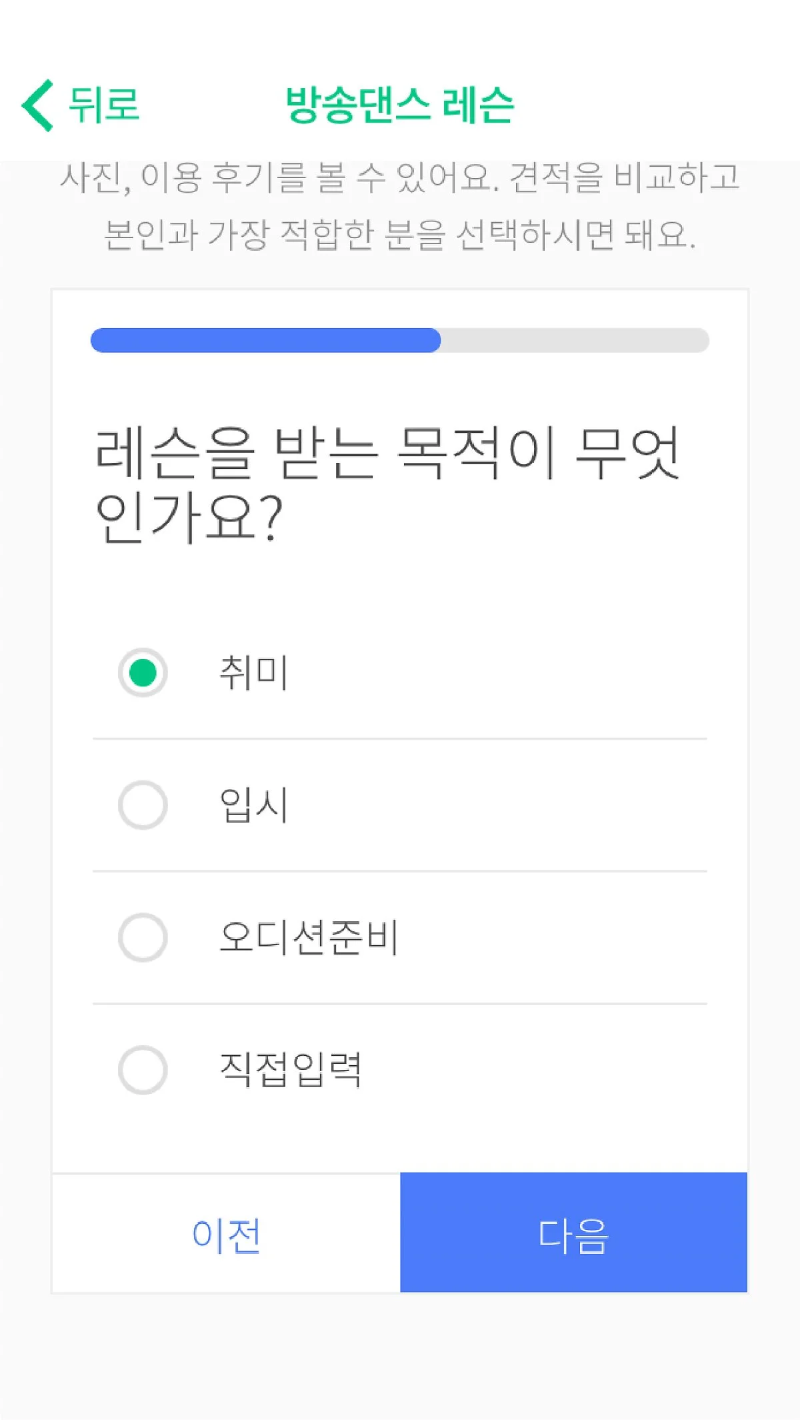800x1420 pixels.
Task: Go back via the 뒤로 label
Action: (x=104, y=105)
